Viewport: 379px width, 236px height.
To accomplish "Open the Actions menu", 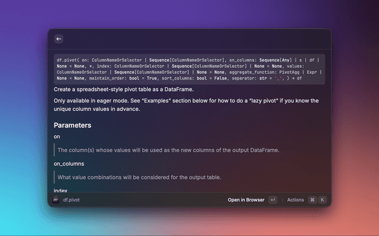I will [295, 200].
